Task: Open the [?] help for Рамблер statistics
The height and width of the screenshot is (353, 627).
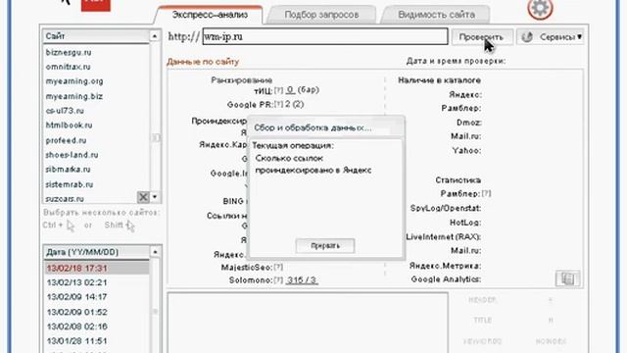Action: (486, 194)
